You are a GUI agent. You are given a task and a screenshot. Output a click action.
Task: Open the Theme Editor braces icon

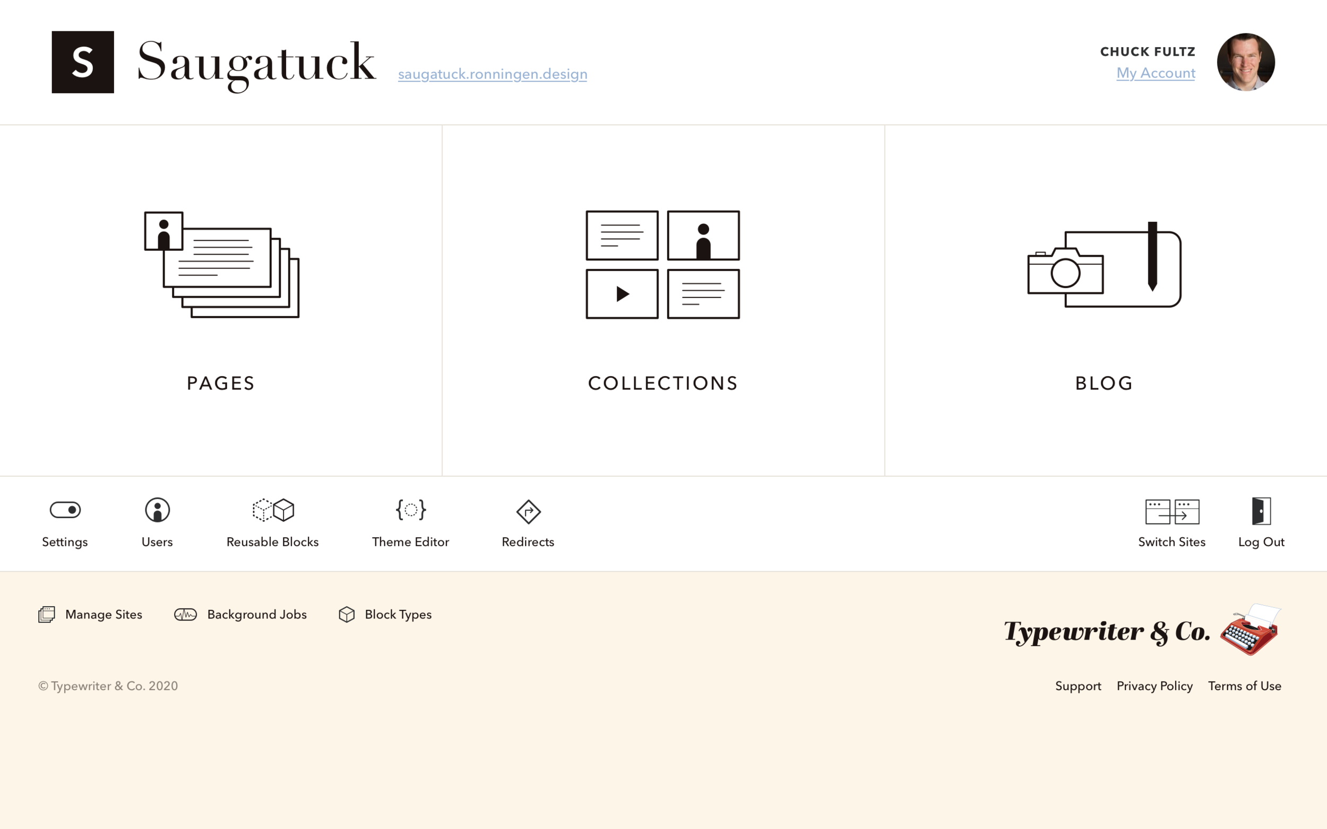click(x=410, y=510)
